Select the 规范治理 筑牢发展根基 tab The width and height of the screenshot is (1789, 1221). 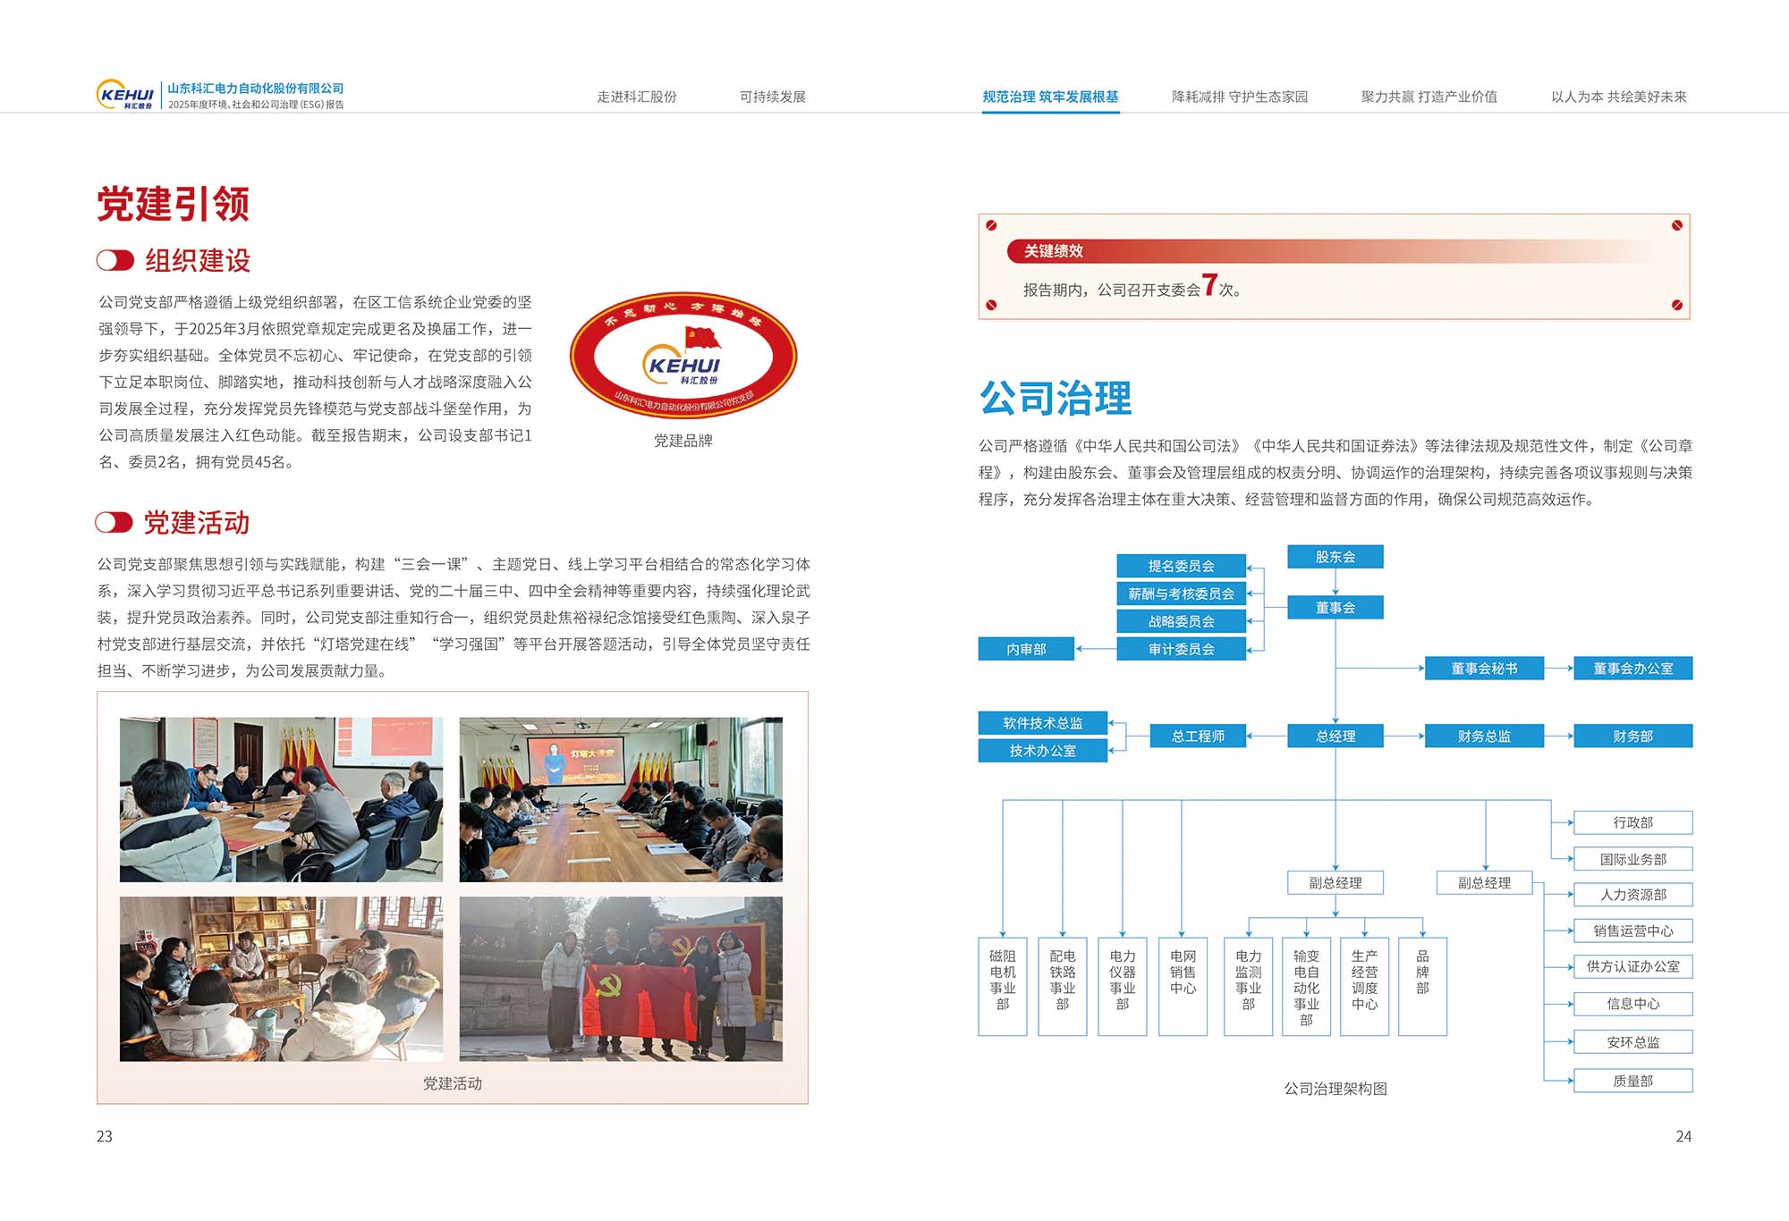[1050, 97]
